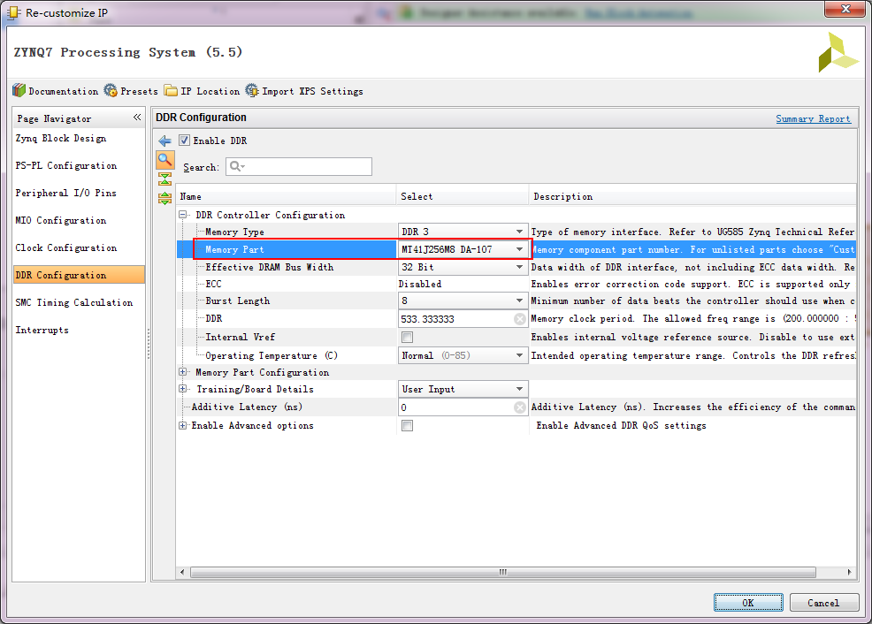The width and height of the screenshot is (872, 624).
Task: Click the IP Location toolbar label
Action: (x=210, y=91)
